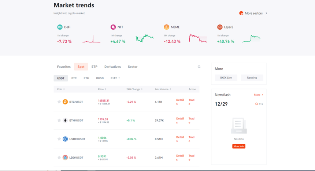The height and width of the screenshot is (171, 315).
Task: Expand the FIAT dropdown
Action: pyautogui.click(x=115, y=78)
